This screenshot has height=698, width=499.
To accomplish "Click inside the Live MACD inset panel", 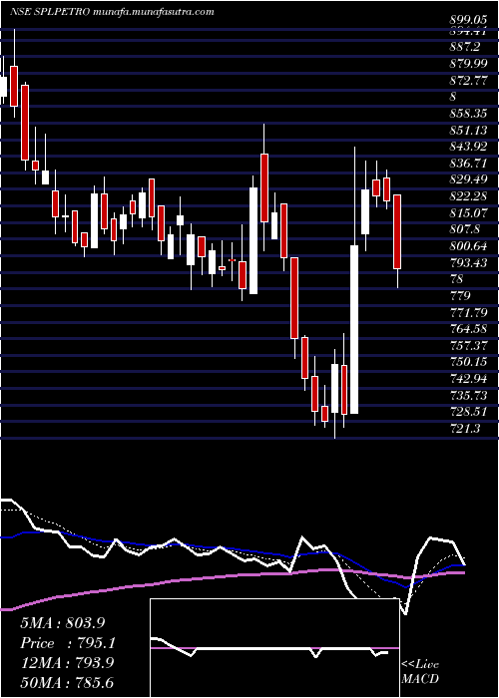I will pyautogui.click(x=274, y=648).
